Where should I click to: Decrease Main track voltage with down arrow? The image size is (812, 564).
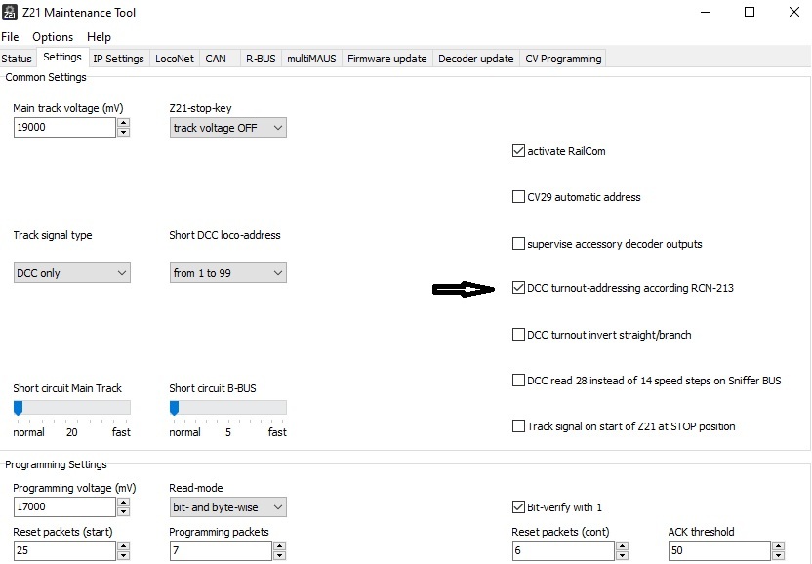click(123, 132)
